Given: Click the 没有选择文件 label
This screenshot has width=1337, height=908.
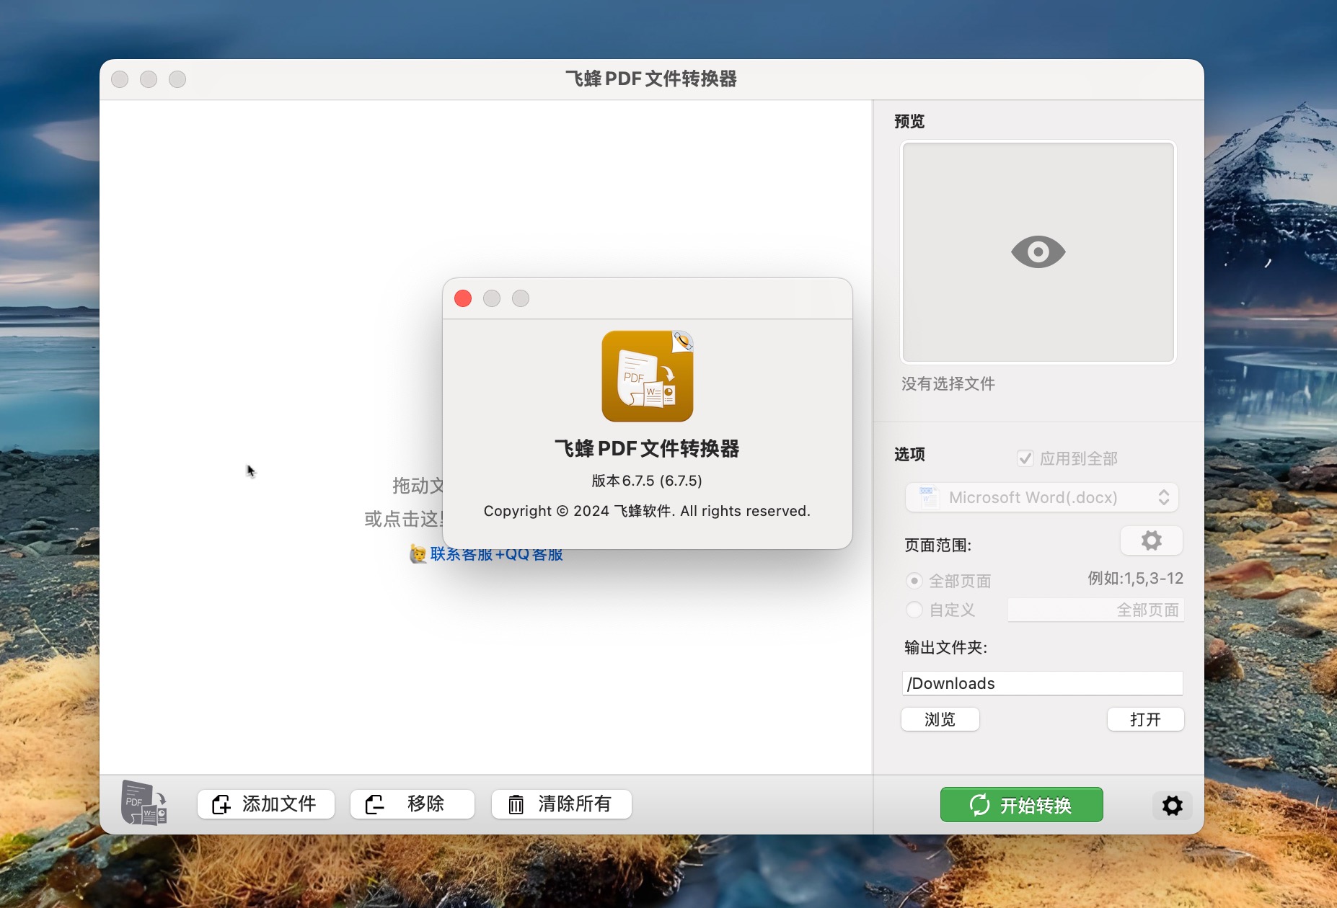Looking at the screenshot, I should point(948,384).
